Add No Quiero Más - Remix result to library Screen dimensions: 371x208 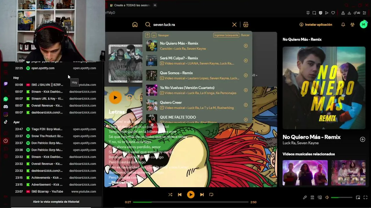coord(245,46)
